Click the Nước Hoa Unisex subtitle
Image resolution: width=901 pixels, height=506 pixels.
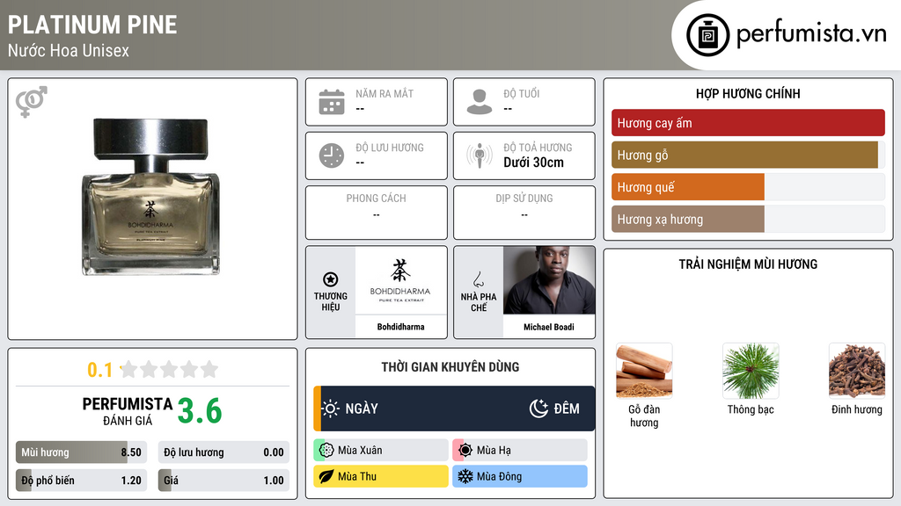[x=69, y=50]
